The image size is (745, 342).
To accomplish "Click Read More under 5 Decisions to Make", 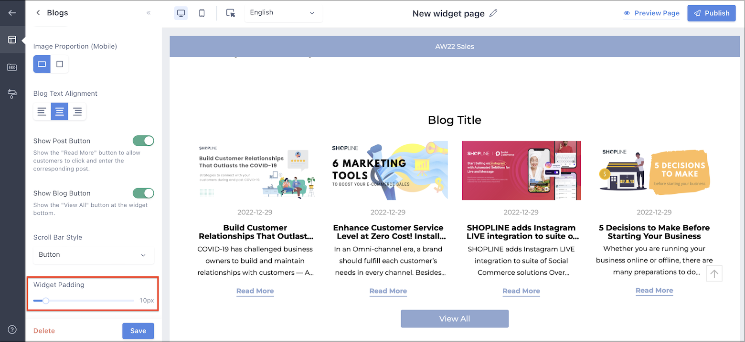I will [654, 291].
